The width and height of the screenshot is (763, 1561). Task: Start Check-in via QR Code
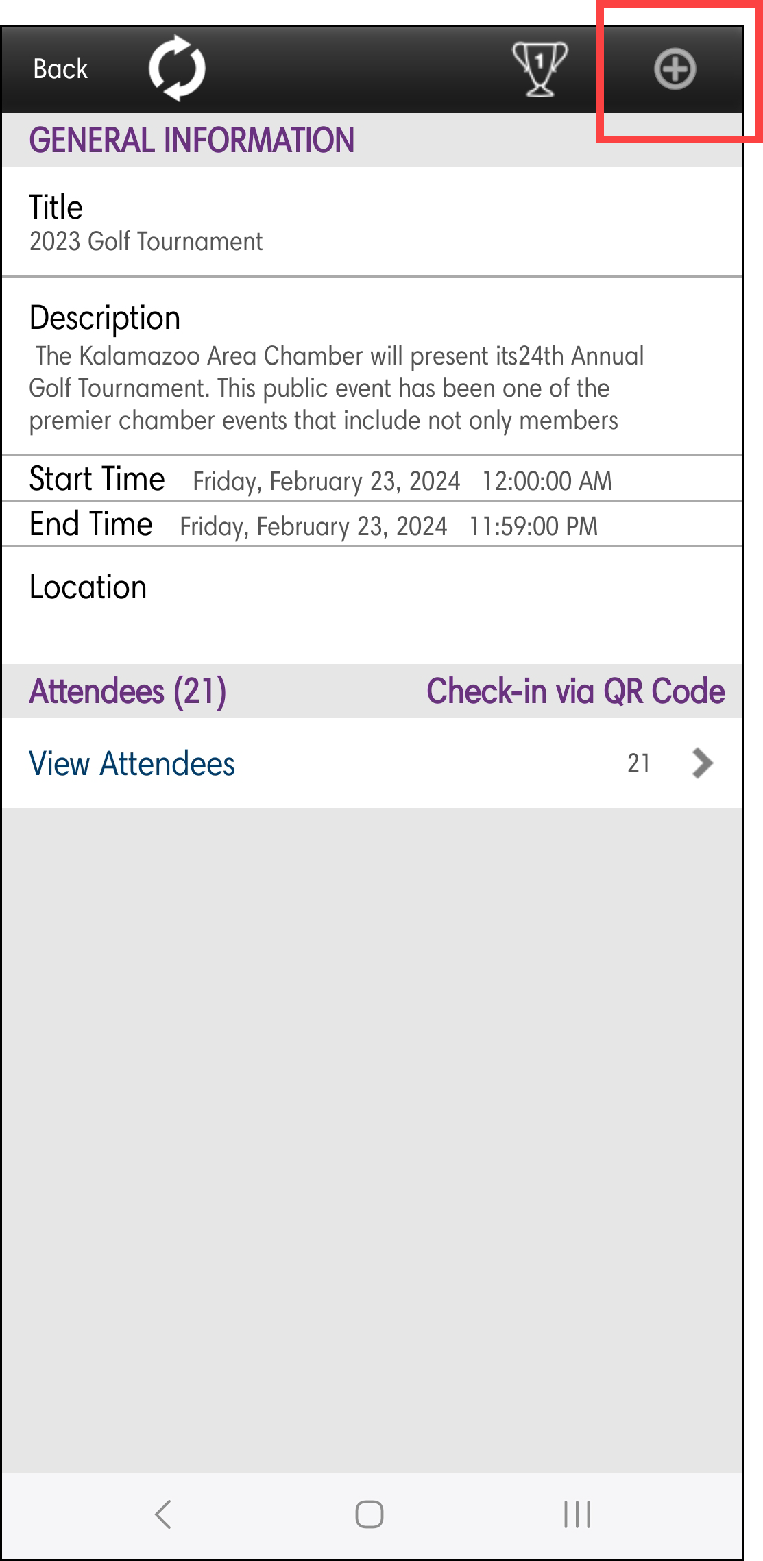(575, 691)
